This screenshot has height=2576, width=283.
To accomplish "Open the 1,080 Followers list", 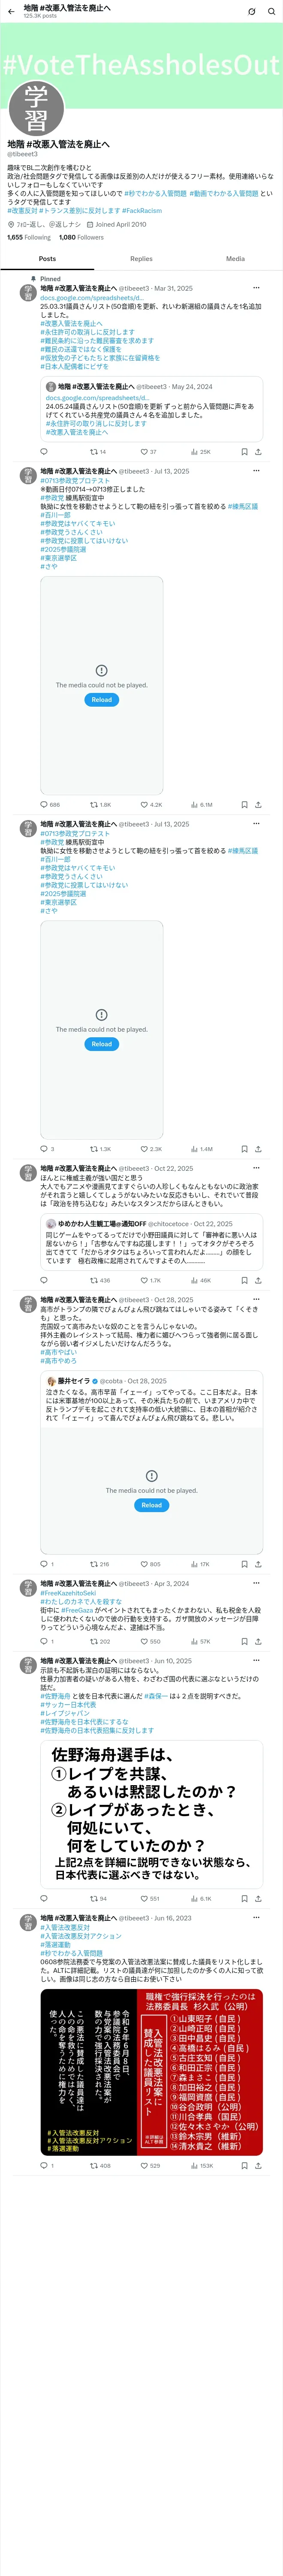I will click(81, 237).
